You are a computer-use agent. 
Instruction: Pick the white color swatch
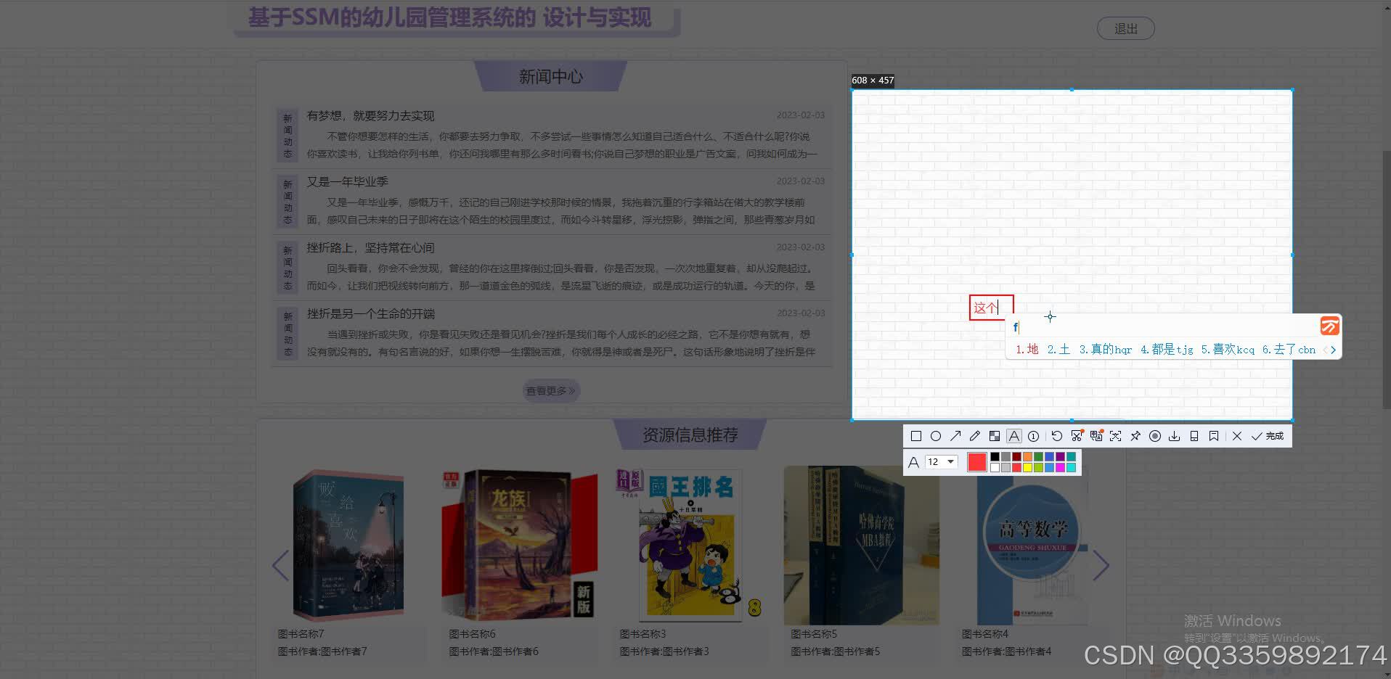tap(995, 467)
